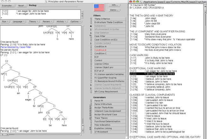
Task: Select FI: License operator/variables filter
Action: click(x=110, y=74)
